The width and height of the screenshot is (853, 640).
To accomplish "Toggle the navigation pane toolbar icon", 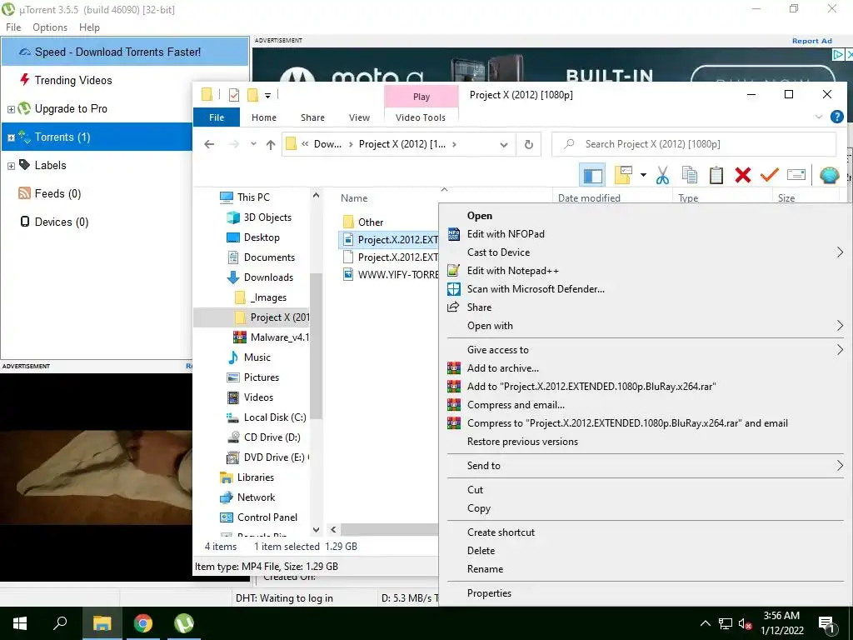I will (592, 175).
